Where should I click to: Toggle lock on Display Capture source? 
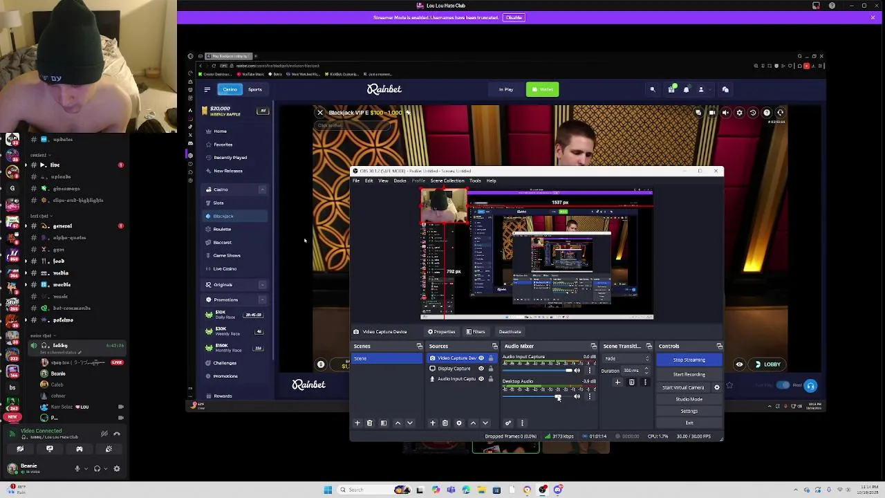491,369
